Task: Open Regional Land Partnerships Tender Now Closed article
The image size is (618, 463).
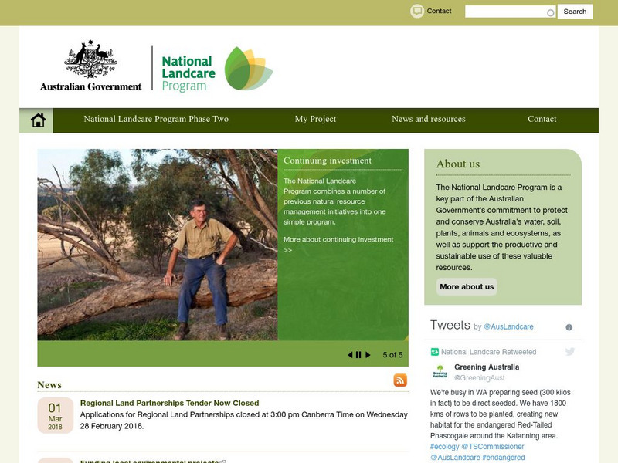Action: pos(169,403)
